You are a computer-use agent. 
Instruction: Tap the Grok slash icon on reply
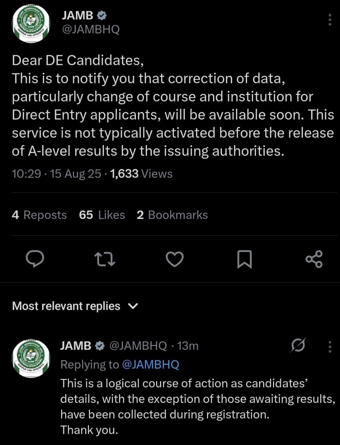[298, 345]
